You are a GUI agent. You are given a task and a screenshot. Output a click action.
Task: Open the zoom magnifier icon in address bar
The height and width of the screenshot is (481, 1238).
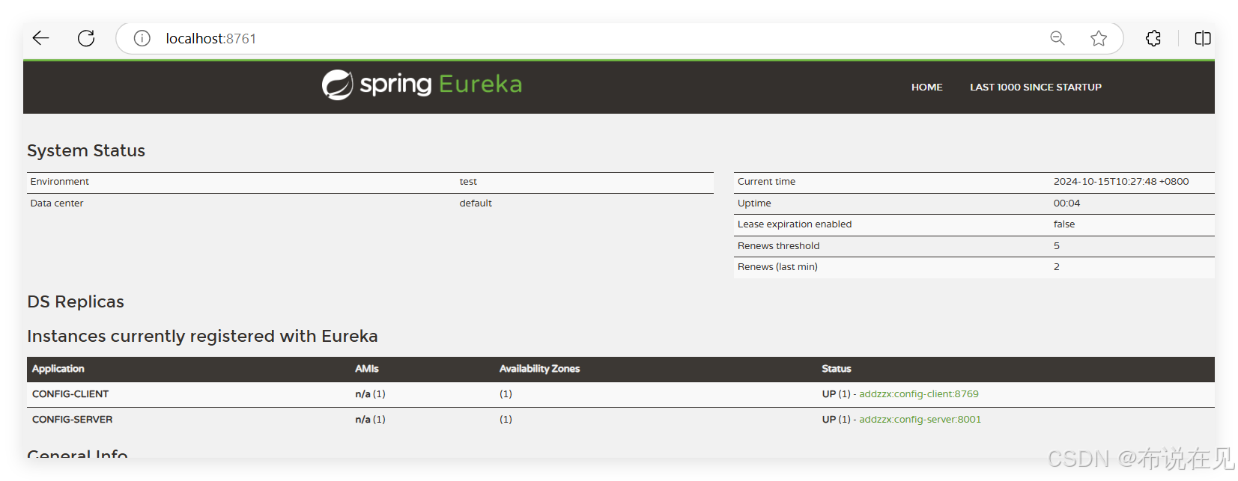pos(1057,38)
